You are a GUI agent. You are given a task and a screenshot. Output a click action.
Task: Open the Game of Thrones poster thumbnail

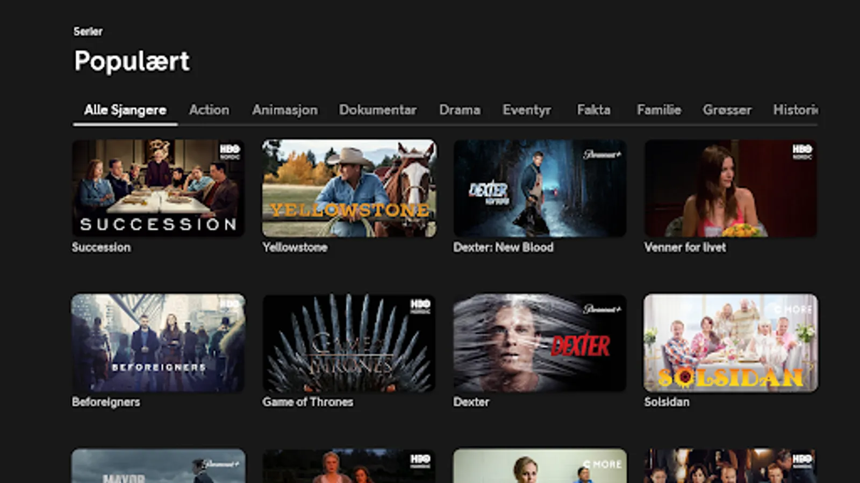tap(349, 342)
